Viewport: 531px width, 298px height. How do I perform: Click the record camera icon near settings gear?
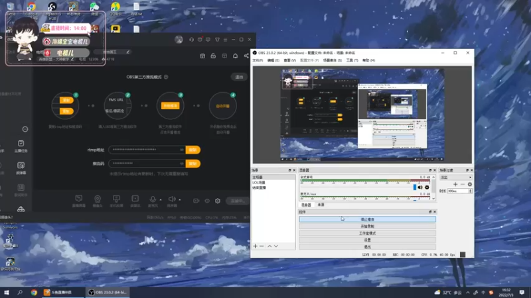(196, 201)
